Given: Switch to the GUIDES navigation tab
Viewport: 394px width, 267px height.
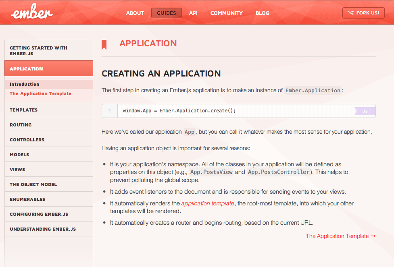Looking at the screenshot, I should pyautogui.click(x=166, y=12).
